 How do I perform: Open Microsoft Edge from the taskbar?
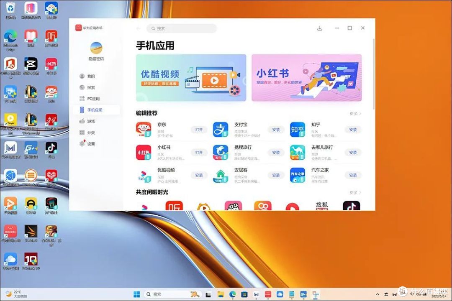[x=233, y=294]
